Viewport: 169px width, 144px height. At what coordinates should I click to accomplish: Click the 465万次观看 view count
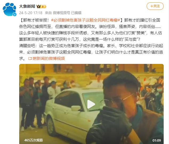34,140
